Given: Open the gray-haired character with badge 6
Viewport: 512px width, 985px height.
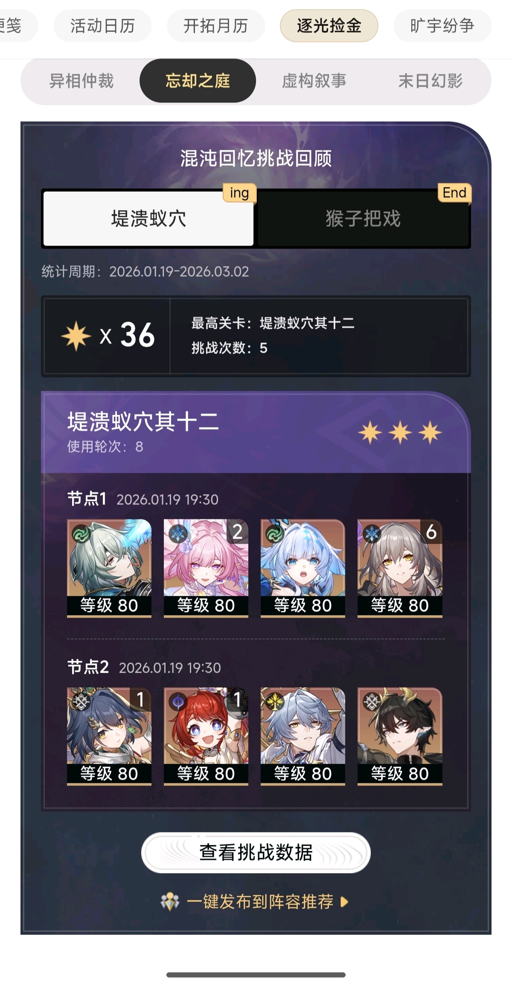Looking at the screenshot, I should coord(400,568).
